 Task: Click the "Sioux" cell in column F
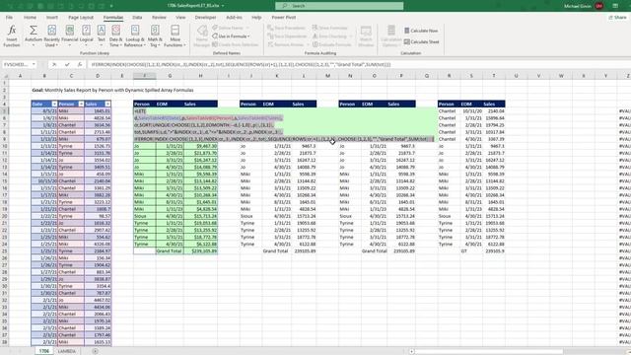tap(145, 216)
